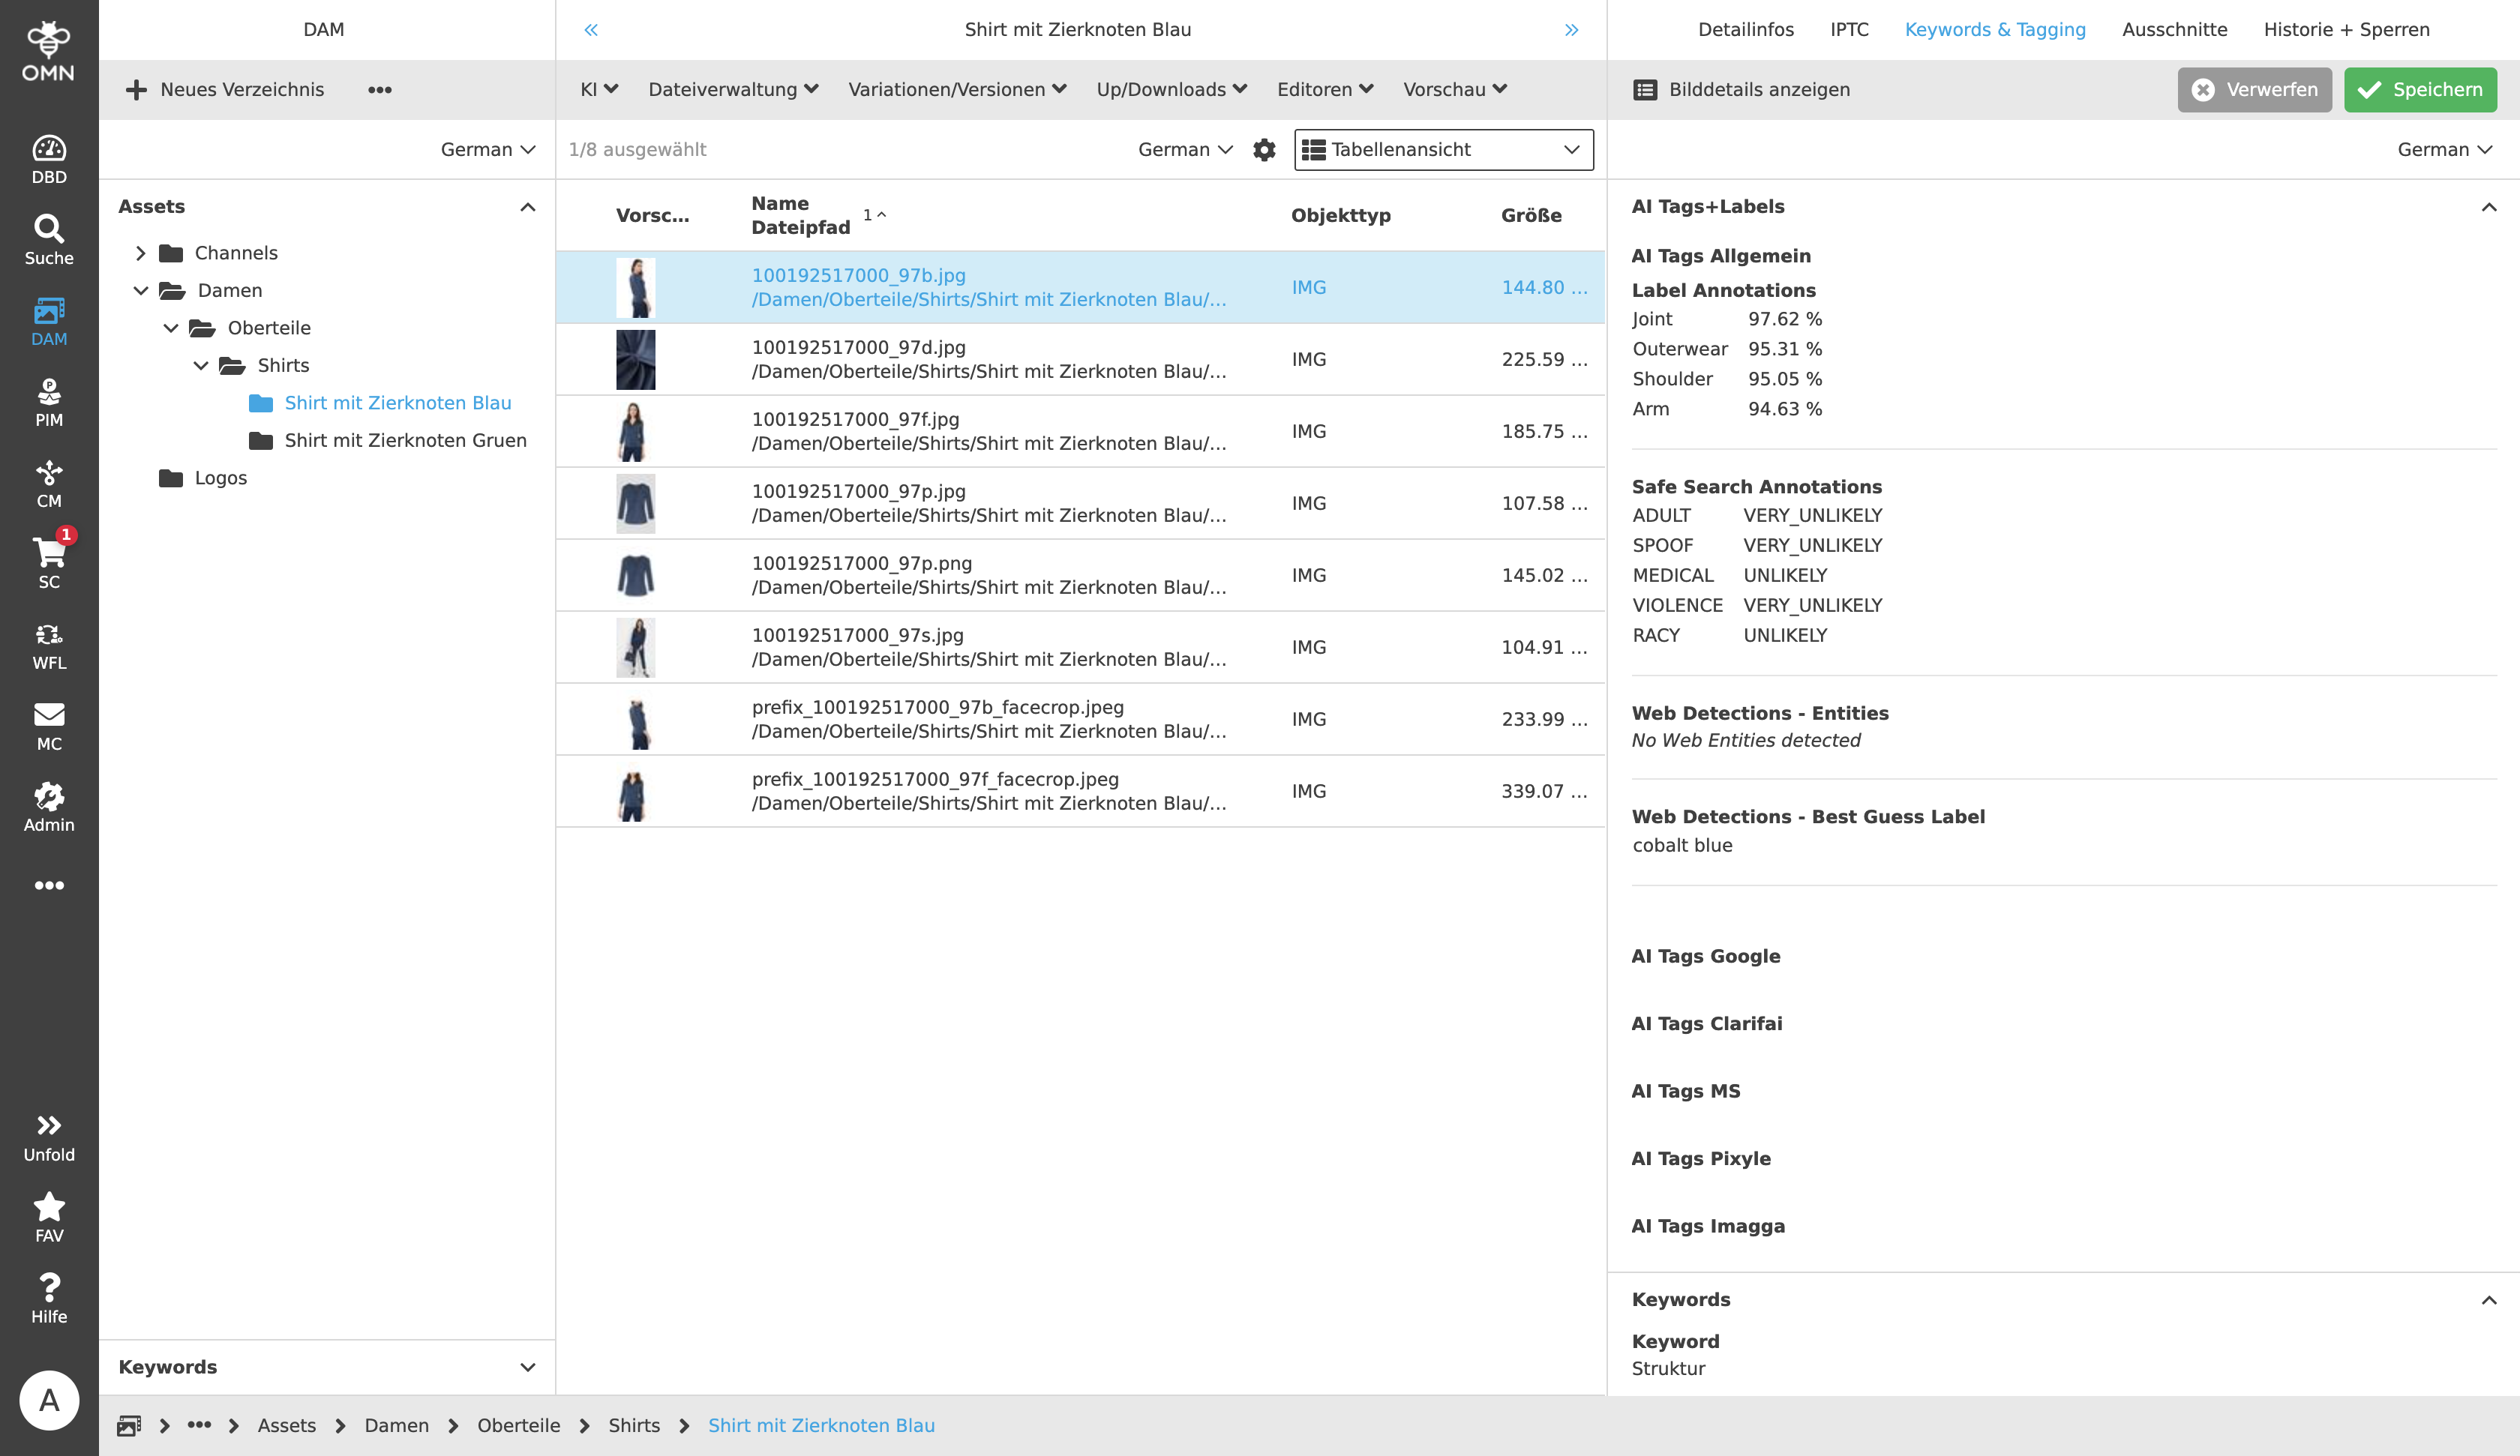
Task: Open the Editoren menu
Action: (x=1324, y=90)
